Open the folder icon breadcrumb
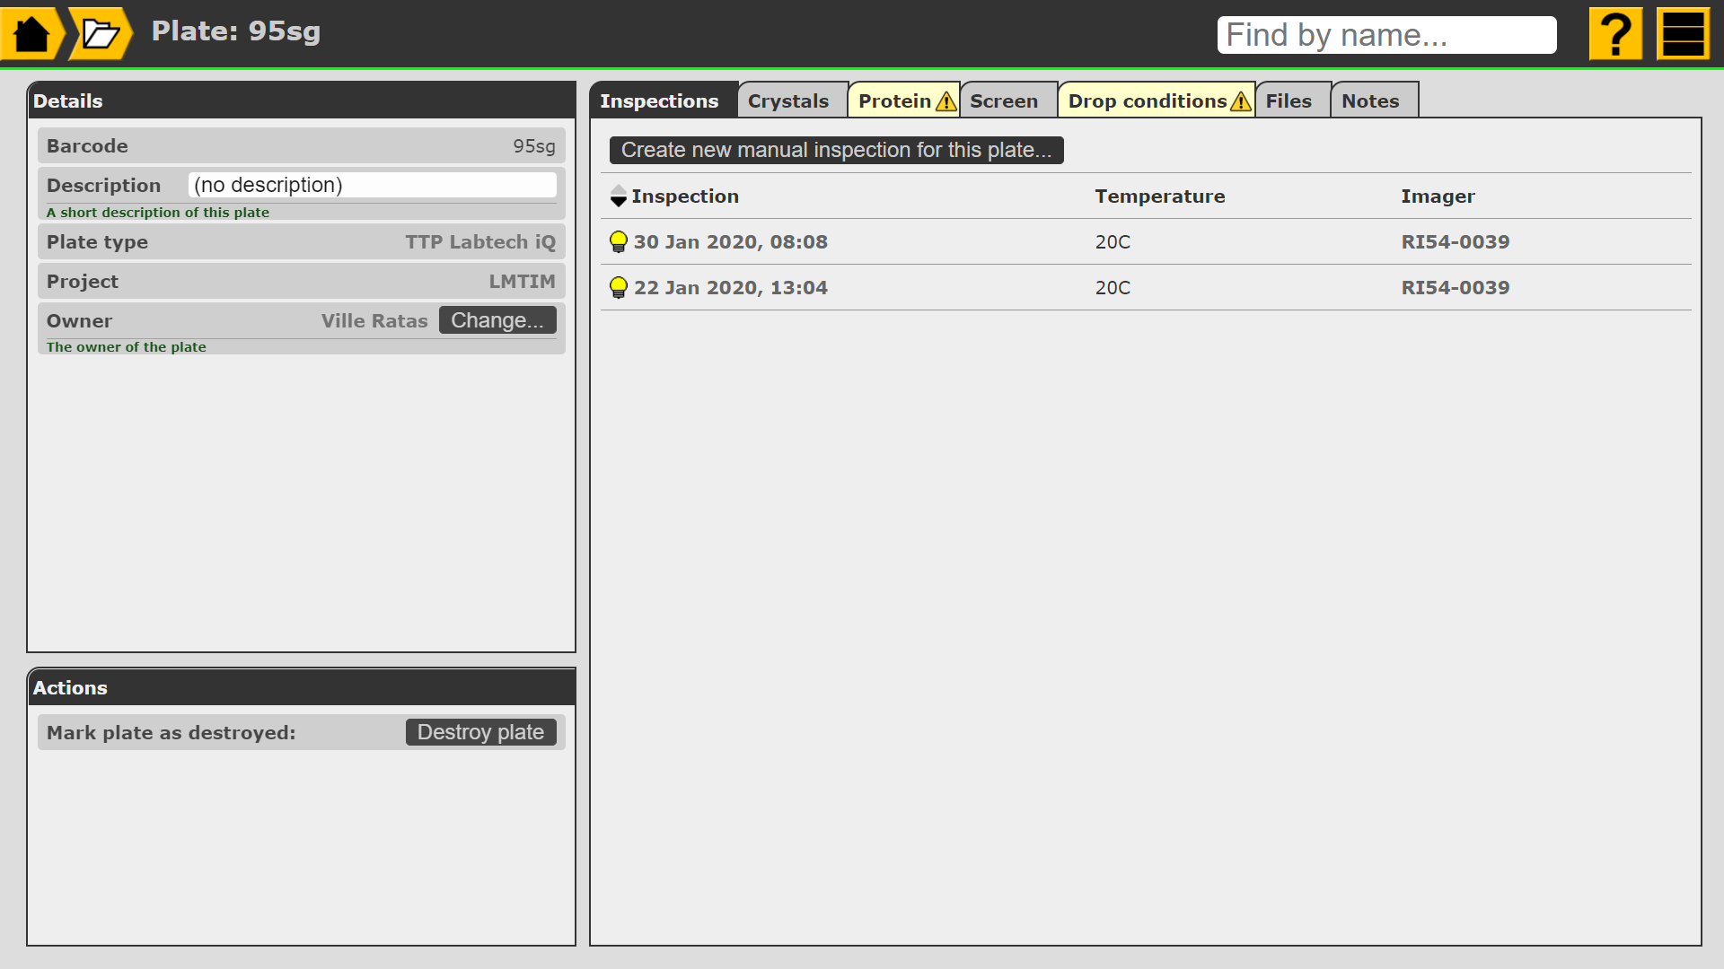 tap(100, 34)
